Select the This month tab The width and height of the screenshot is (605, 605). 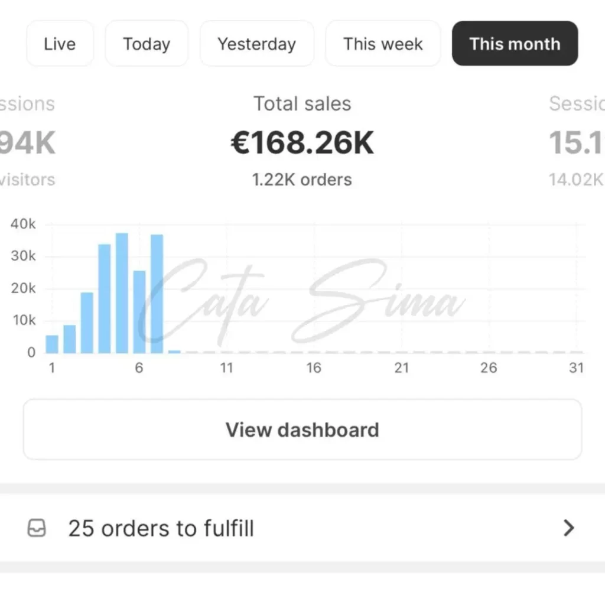point(515,44)
